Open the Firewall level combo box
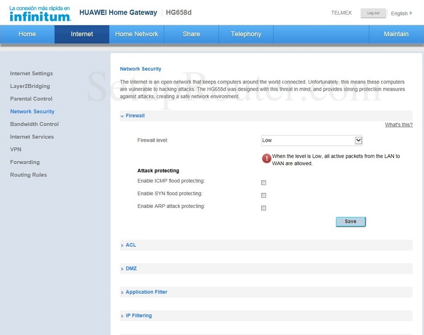The width and height of the screenshot is (424, 335). coord(311,140)
